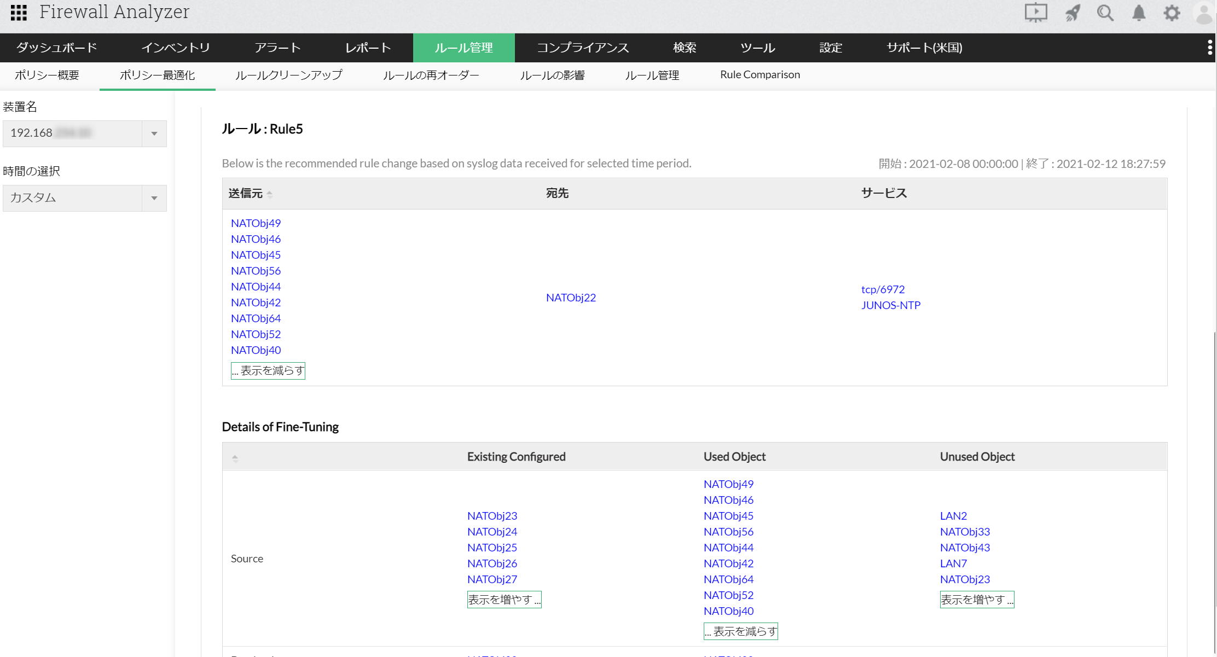The height and width of the screenshot is (657, 1217).
Task: Open search with magnifier icon
Action: (x=1105, y=13)
